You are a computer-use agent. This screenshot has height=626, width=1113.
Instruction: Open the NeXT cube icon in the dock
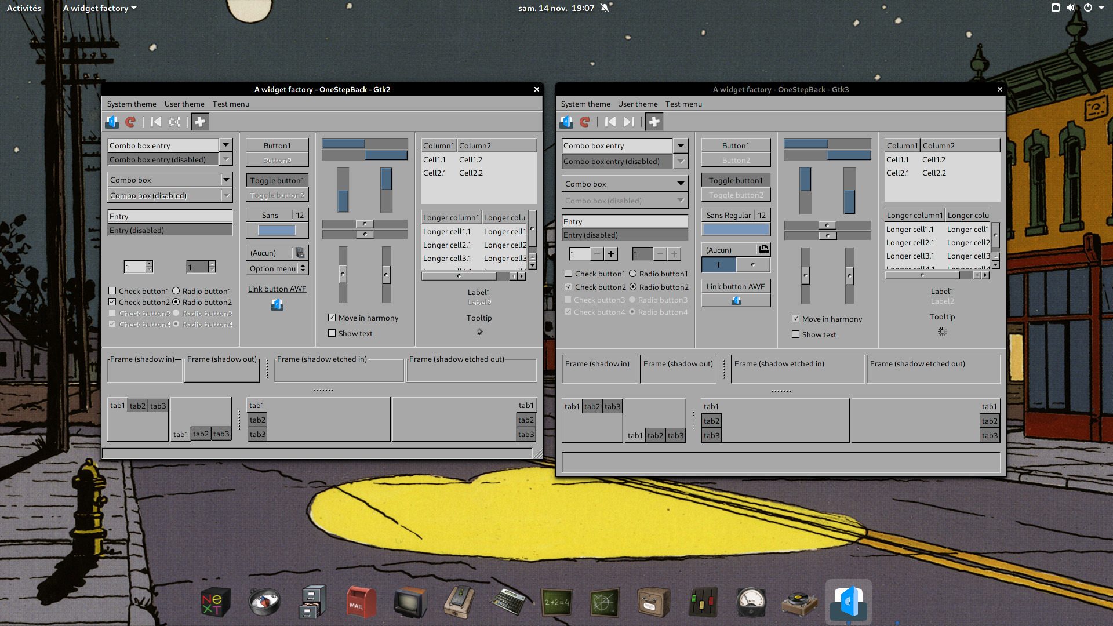tap(215, 603)
